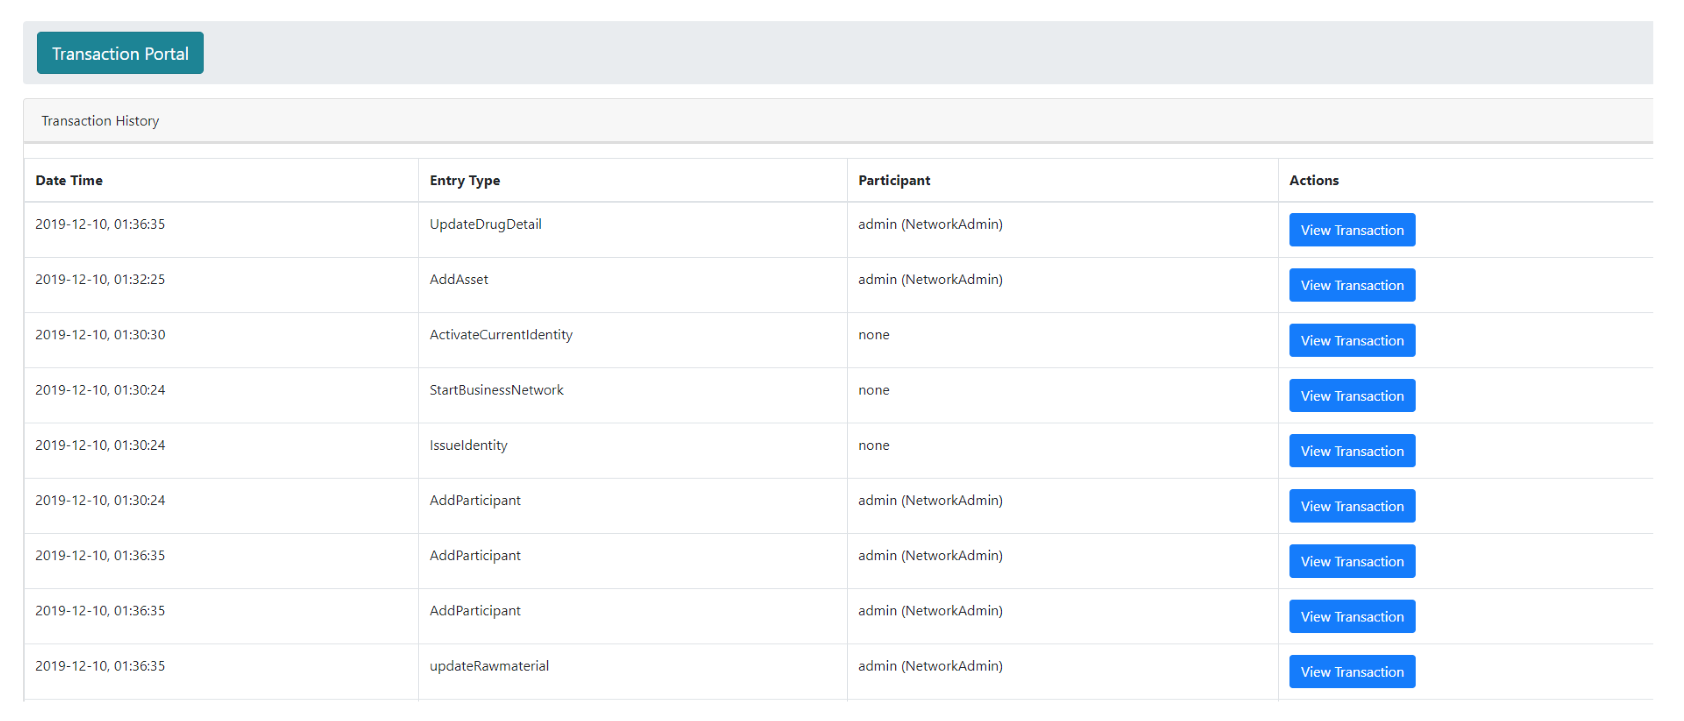View transaction for AddParticipant at 01:30:24
This screenshot has width=1684, height=721.
pyautogui.click(x=1351, y=506)
